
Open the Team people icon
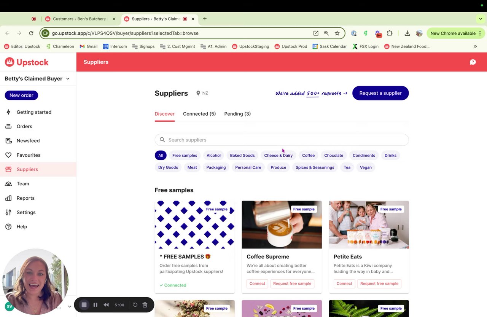point(8,184)
